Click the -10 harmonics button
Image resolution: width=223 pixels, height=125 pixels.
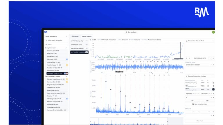click(192, 100)
